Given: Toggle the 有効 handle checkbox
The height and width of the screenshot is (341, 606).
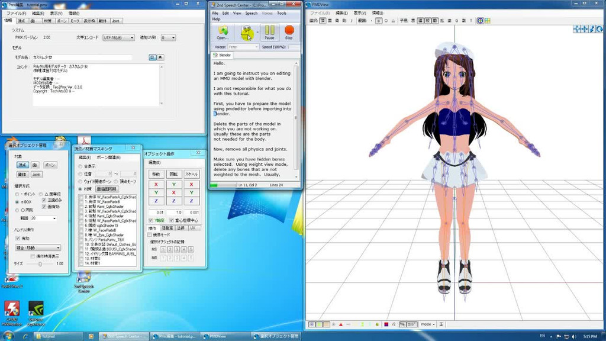Looking at the screenshot, I should [x=18, y=239].
